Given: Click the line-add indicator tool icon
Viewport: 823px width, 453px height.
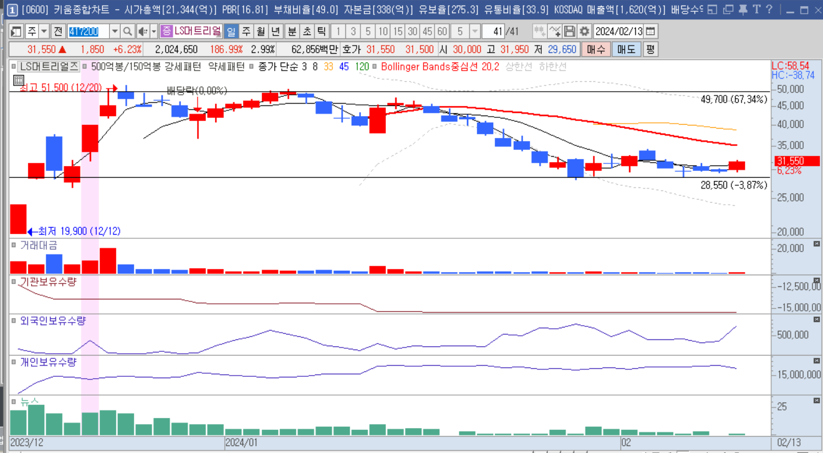Looking at the screenshot, I should click(555, 31).
